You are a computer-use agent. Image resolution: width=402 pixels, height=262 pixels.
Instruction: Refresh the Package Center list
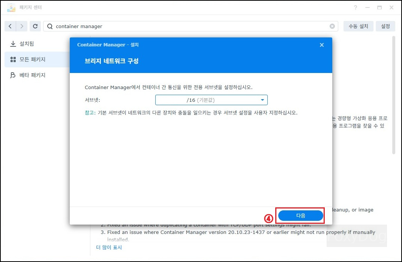click(35, 26)
